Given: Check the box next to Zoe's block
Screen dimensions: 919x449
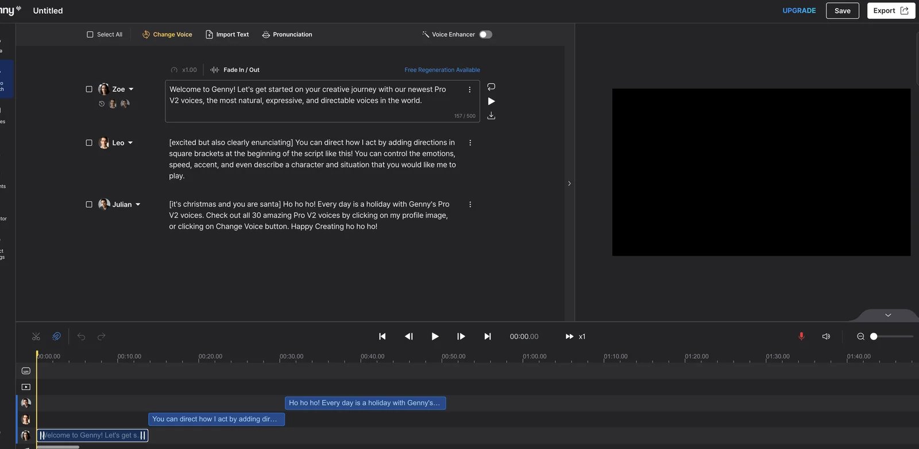Looking at the screenshot, I should coord(89,89).
